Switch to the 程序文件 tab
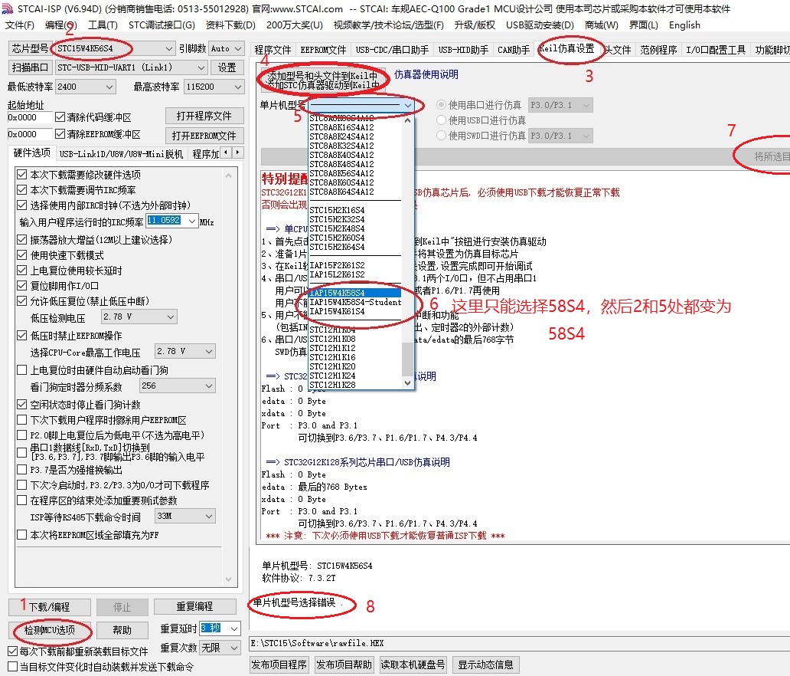The width and height of the screenshot is (790, 676). (x=273, y=50)
